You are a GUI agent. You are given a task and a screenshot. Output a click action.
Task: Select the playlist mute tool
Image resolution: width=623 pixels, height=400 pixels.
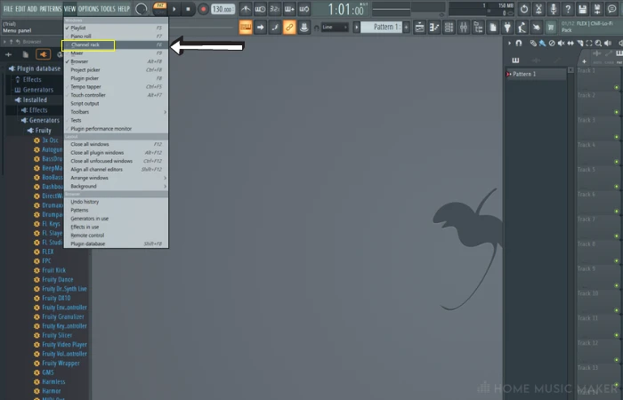(561, 44)
